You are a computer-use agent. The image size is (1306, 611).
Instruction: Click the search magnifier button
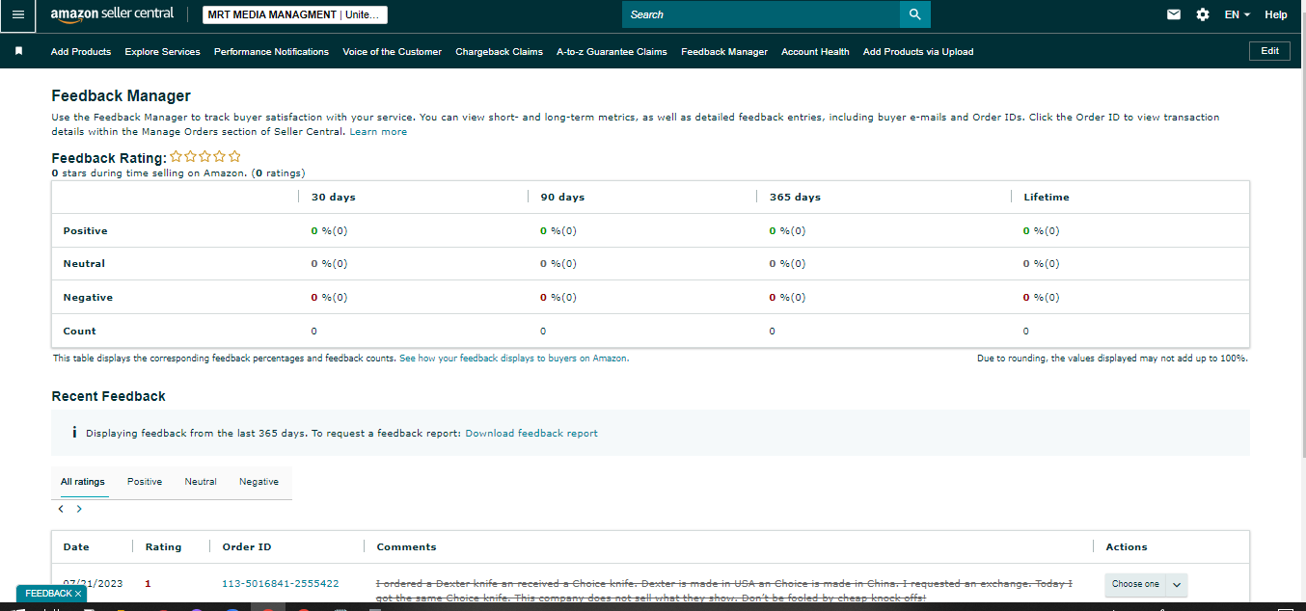point(914,14)
